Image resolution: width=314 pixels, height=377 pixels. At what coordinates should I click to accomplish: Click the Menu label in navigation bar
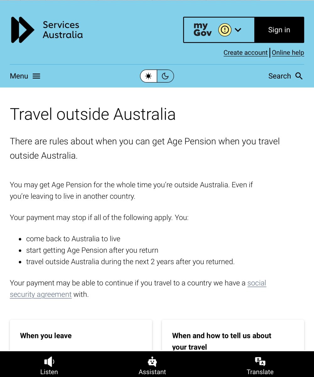click(x=19, y=76)
